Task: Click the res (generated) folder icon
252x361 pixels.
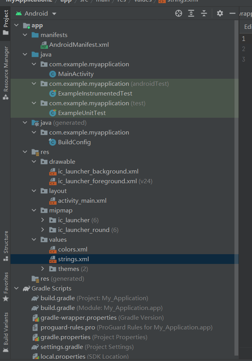Action: (35, 279)
